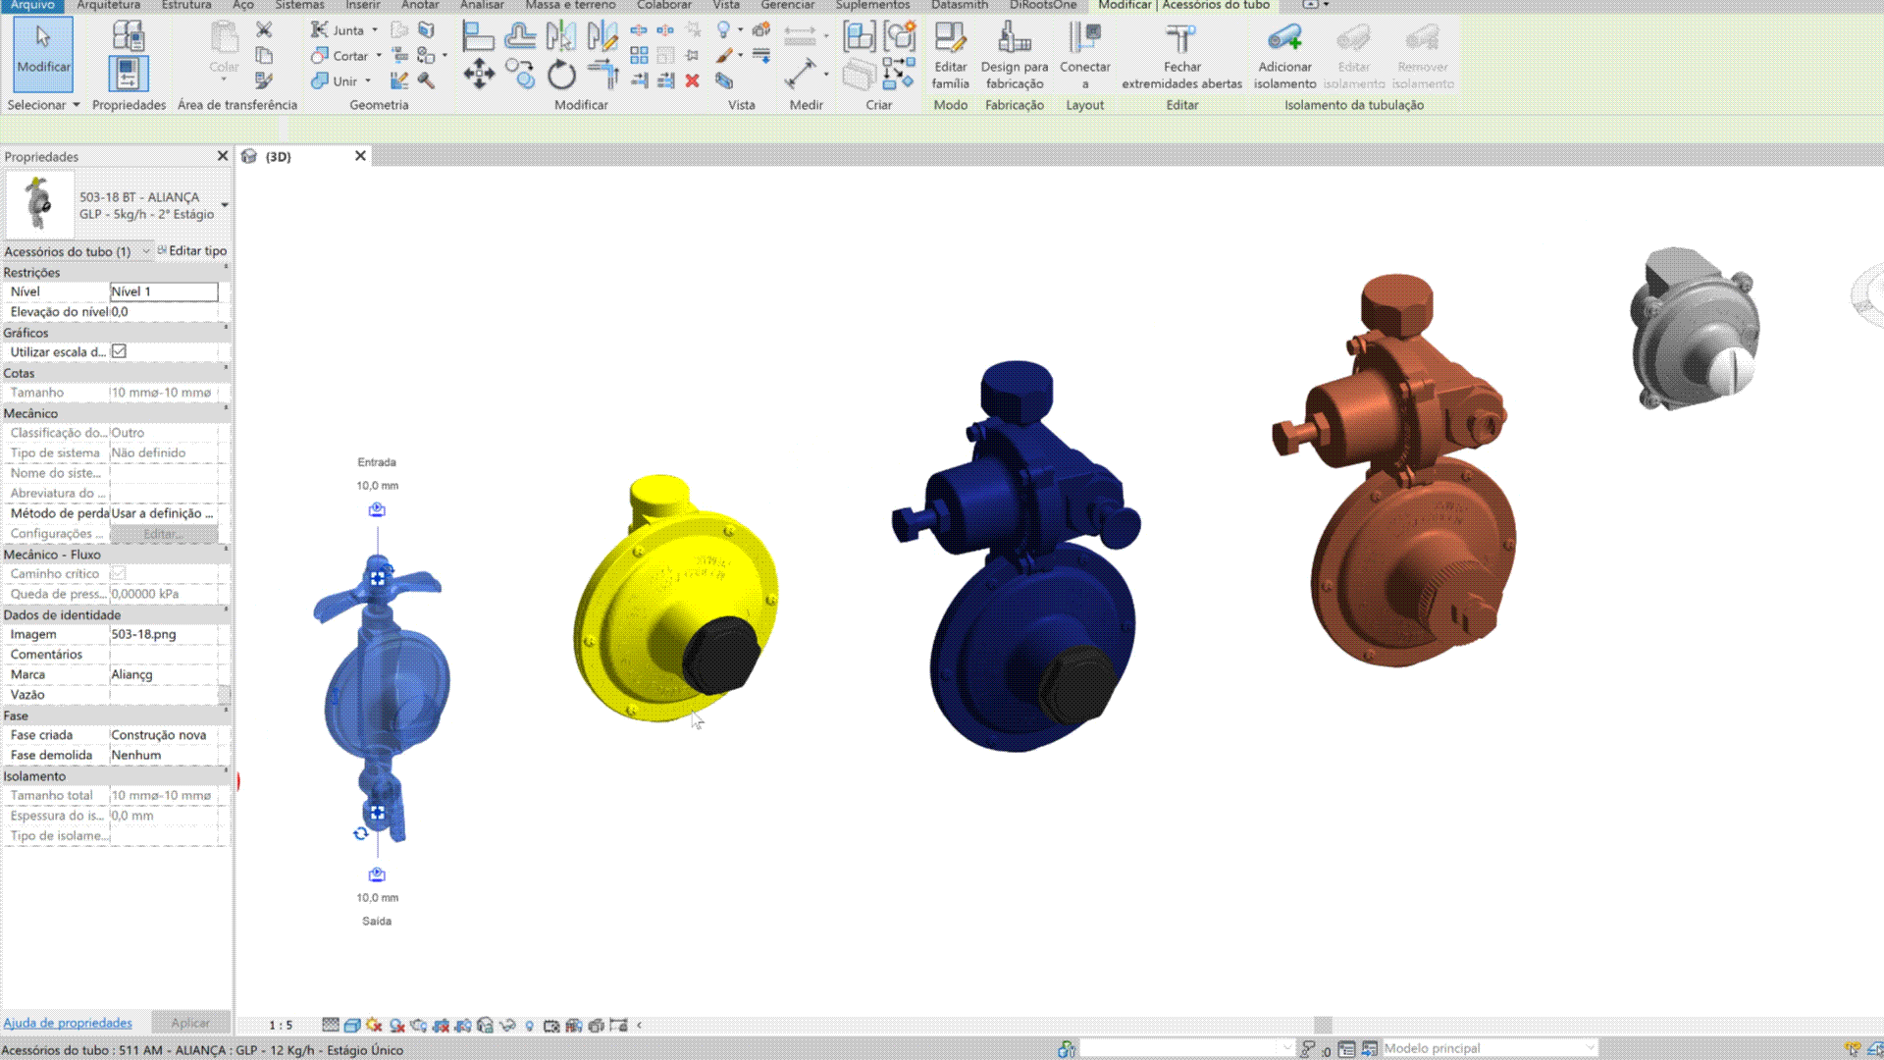The width and height of the screenshot is (1884, 1060).
Task: Open the Sistemas ribbon tab
Action: point(299,5)
